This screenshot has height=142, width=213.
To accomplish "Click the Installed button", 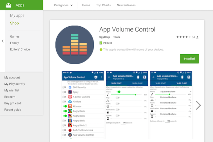I will click(x=189, y=59).
